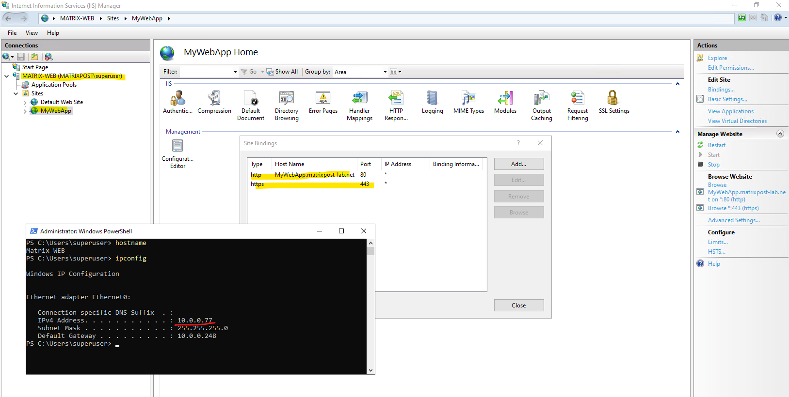The height and width of the screenshot is (397, 789).
Task: Open the Bindings... action link
Action: [721, 90]
